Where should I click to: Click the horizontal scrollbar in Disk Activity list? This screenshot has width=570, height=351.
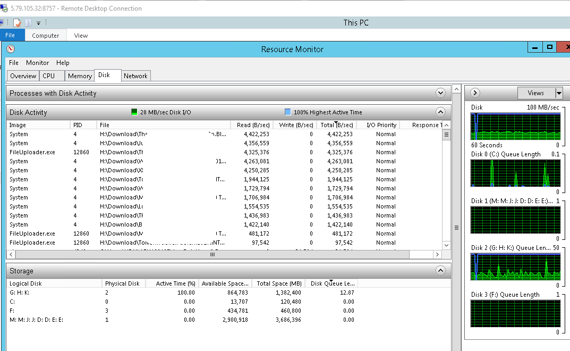click(212, 255)
